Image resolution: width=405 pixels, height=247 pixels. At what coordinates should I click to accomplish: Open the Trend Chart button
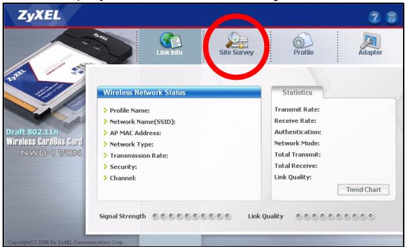363,190
